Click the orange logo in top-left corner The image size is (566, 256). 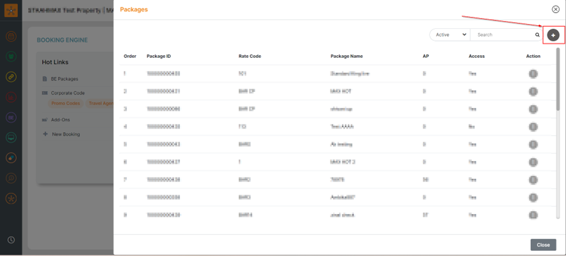11,11
